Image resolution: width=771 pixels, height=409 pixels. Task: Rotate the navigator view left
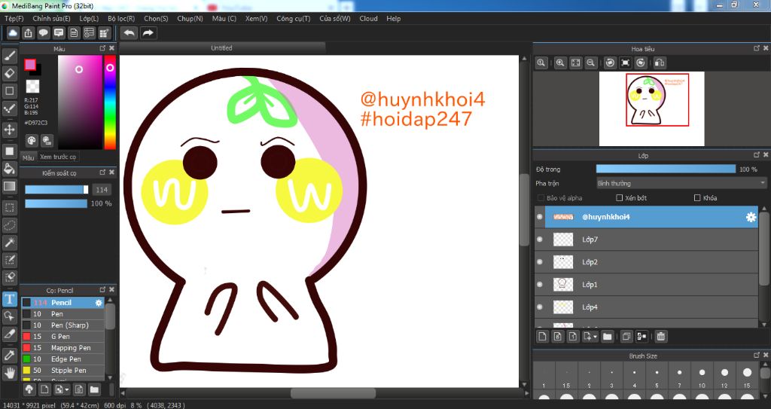(610, 63)
